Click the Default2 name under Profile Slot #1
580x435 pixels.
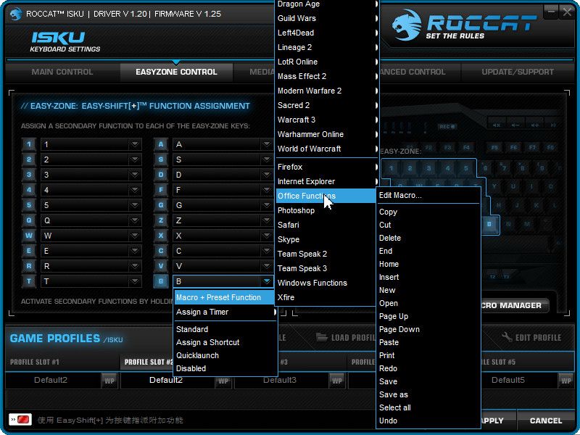point(51,380)
